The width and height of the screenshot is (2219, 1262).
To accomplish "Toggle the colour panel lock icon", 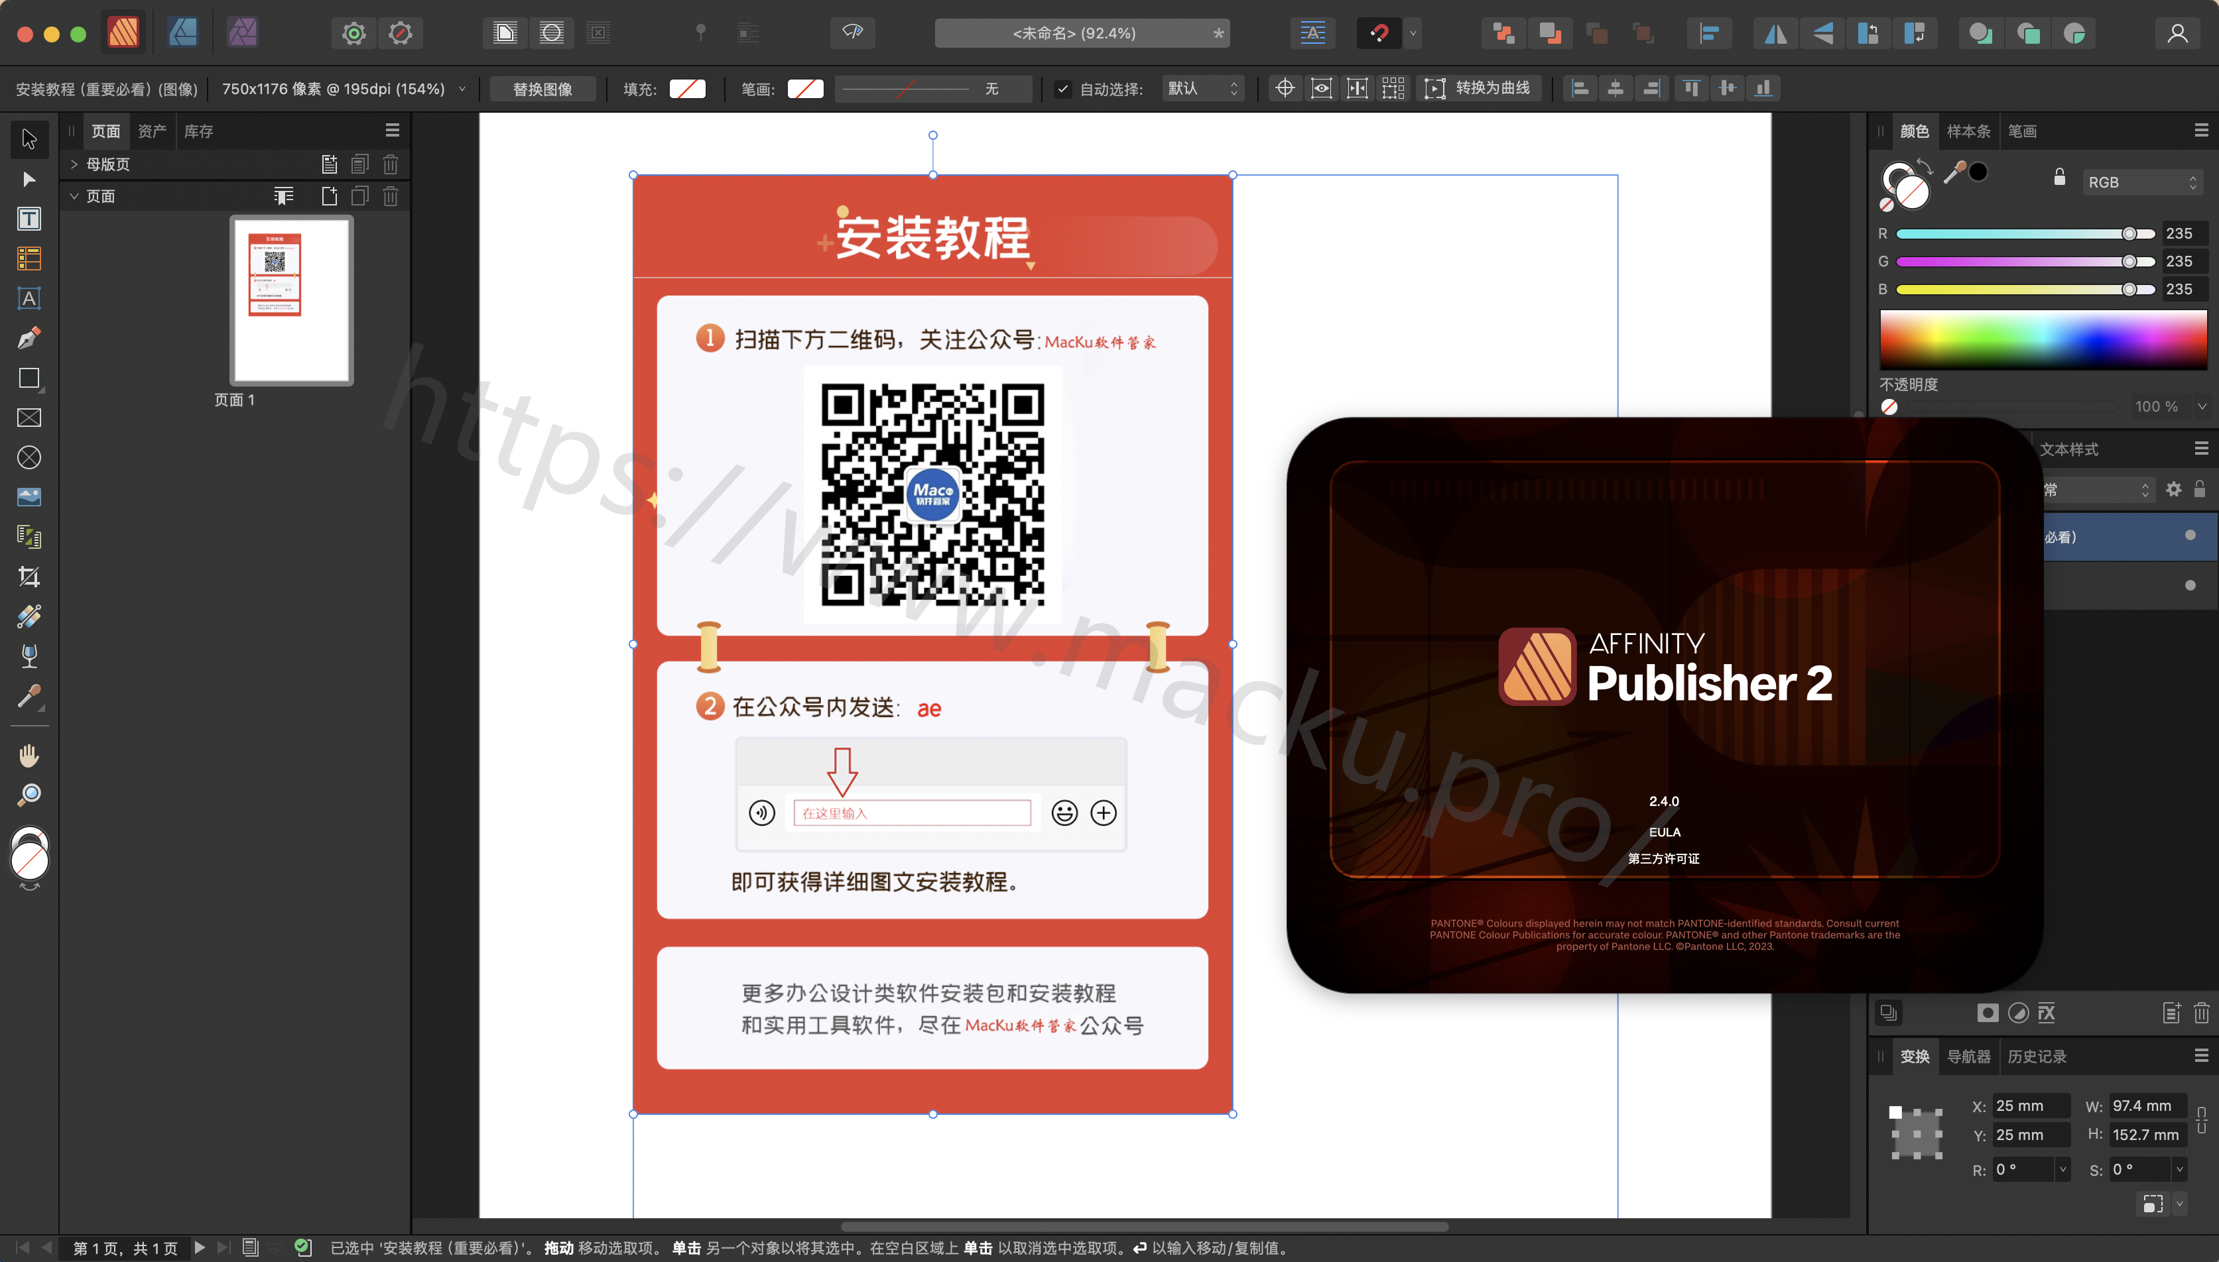I will click(2059, 178).
